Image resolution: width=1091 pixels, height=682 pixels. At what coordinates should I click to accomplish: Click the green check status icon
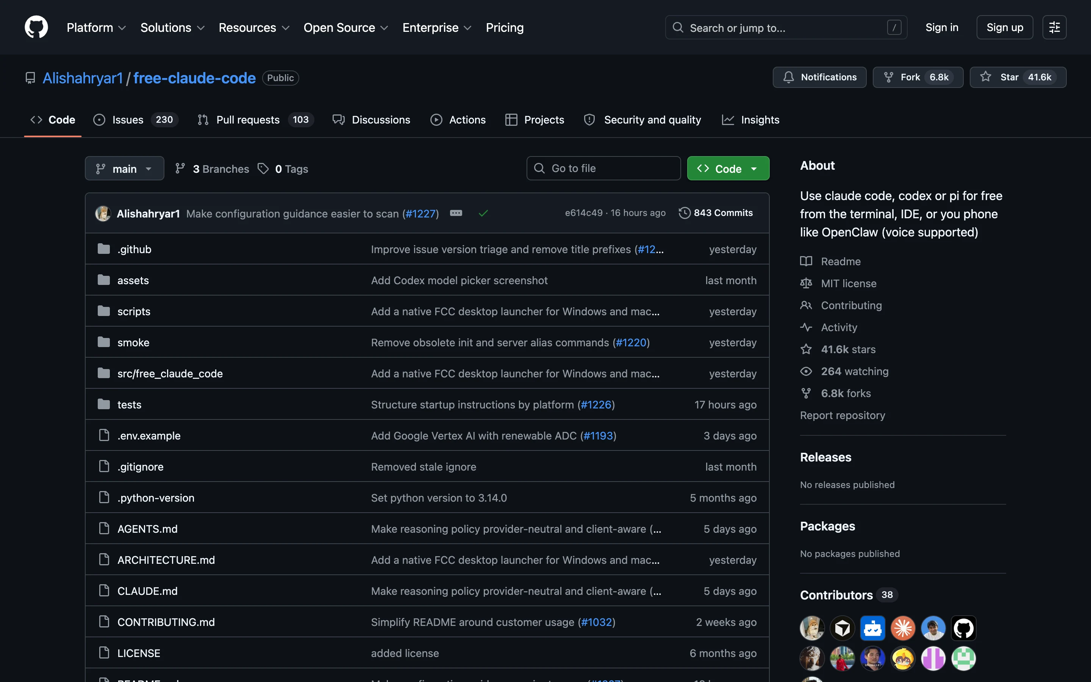coord(483,213)
